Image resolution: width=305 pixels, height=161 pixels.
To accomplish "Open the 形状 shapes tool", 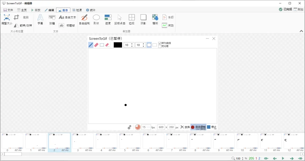I will (96, 20).
